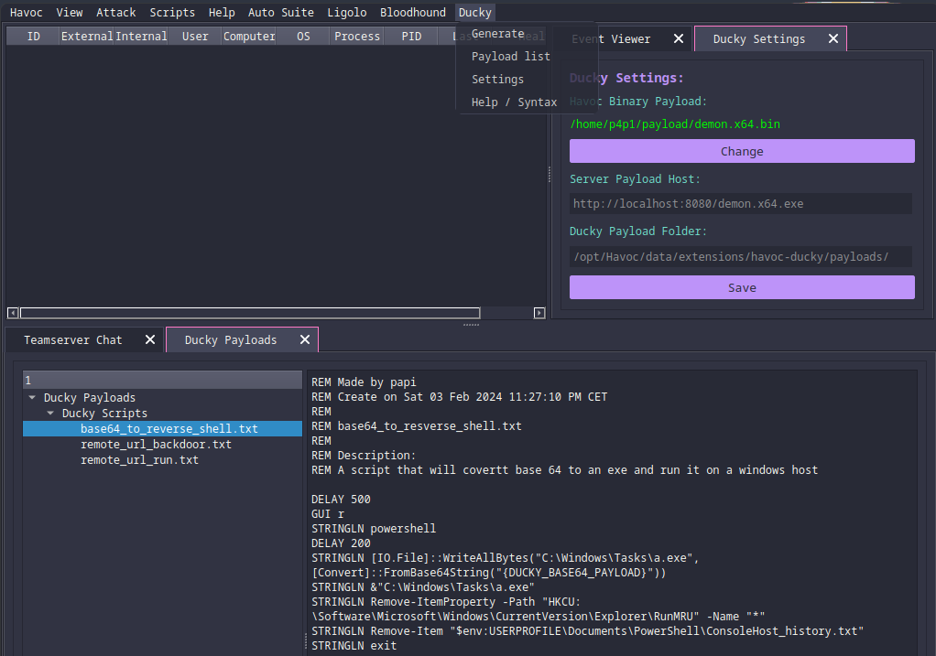This screenshot has width=936, height=656.
Task: Open the View menu
Action: [x=70, y=13]
